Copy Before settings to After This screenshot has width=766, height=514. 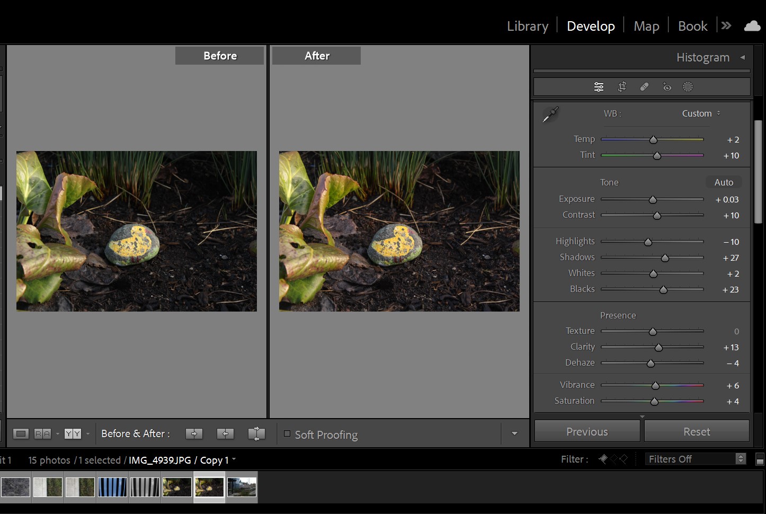pos(194,434)
